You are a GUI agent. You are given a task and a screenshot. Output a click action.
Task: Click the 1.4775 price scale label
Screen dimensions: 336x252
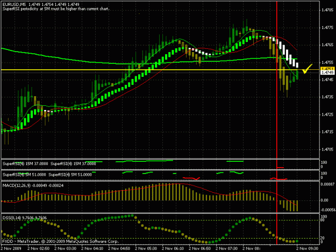tap(328, 27)
